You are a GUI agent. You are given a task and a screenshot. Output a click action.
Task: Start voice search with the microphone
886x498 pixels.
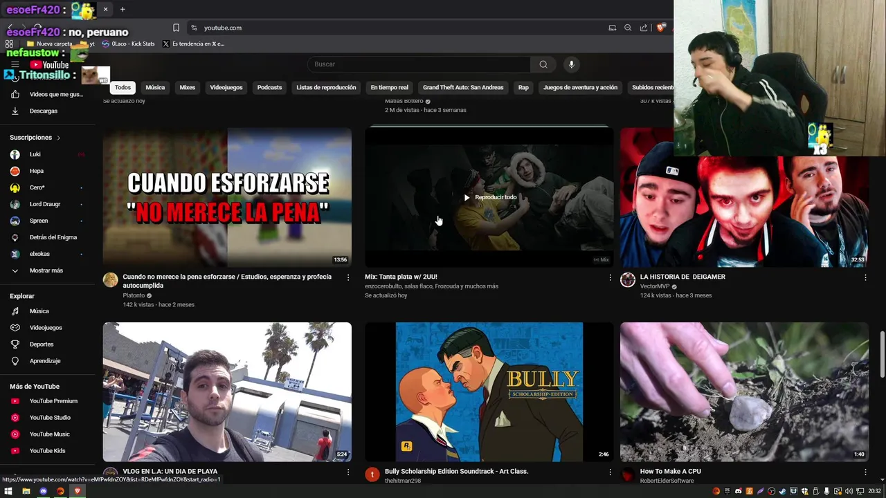tap(571, 64)
